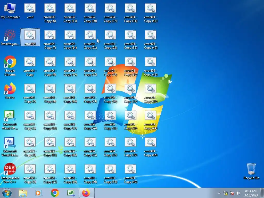
Task: Select the Firefox desktop shortcut
Action: point(10,91)
